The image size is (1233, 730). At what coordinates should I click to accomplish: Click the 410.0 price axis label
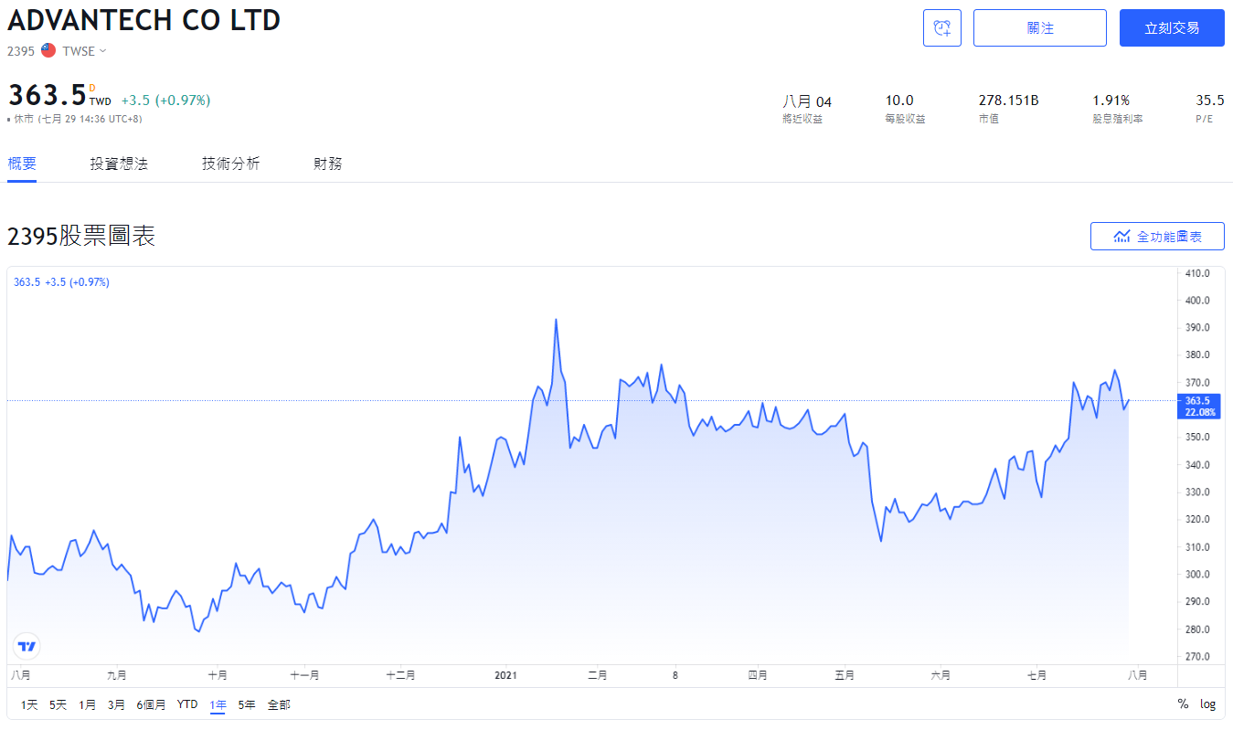pos(1197,273)
